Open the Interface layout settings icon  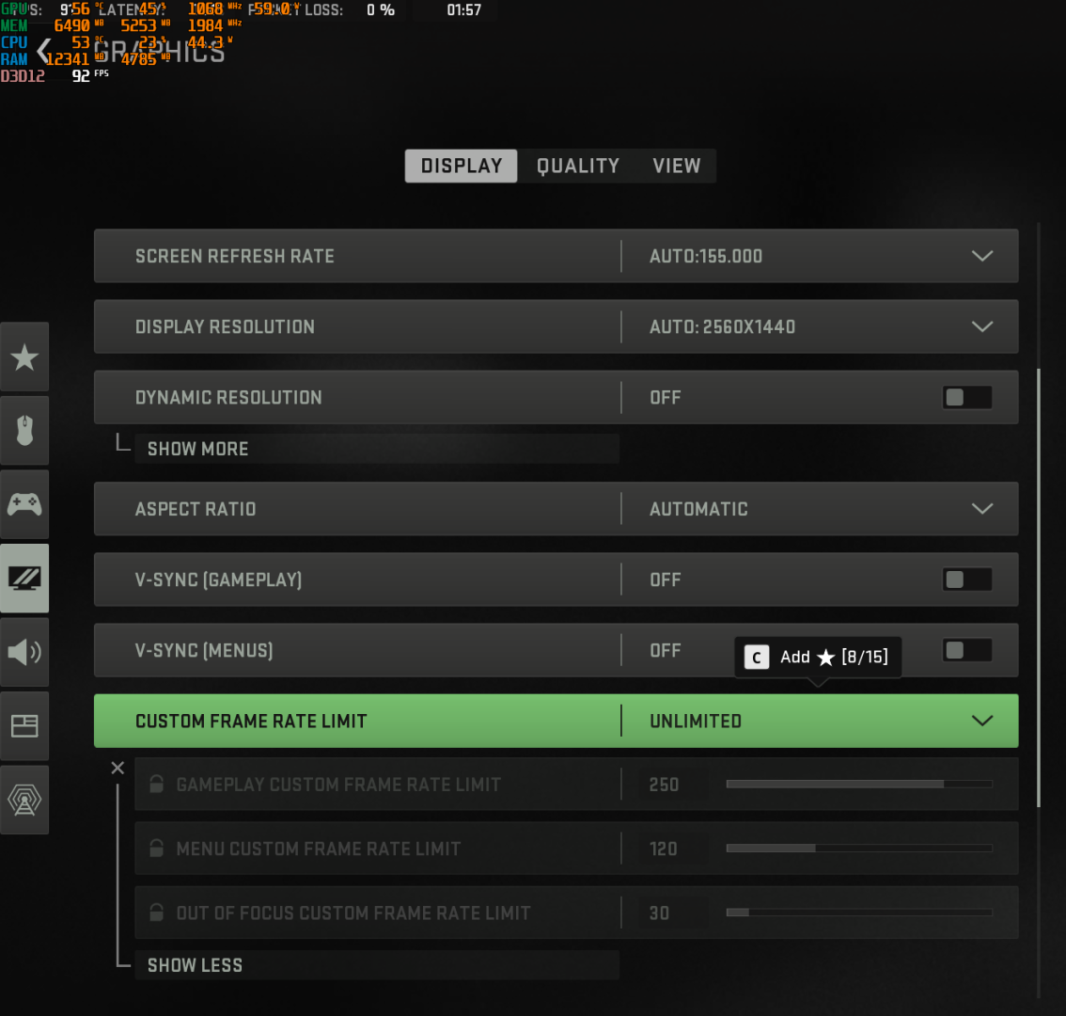24,726
